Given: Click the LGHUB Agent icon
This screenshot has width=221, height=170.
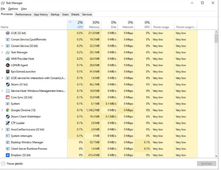Looking at the screenshot, I should [x=8, y=65].
